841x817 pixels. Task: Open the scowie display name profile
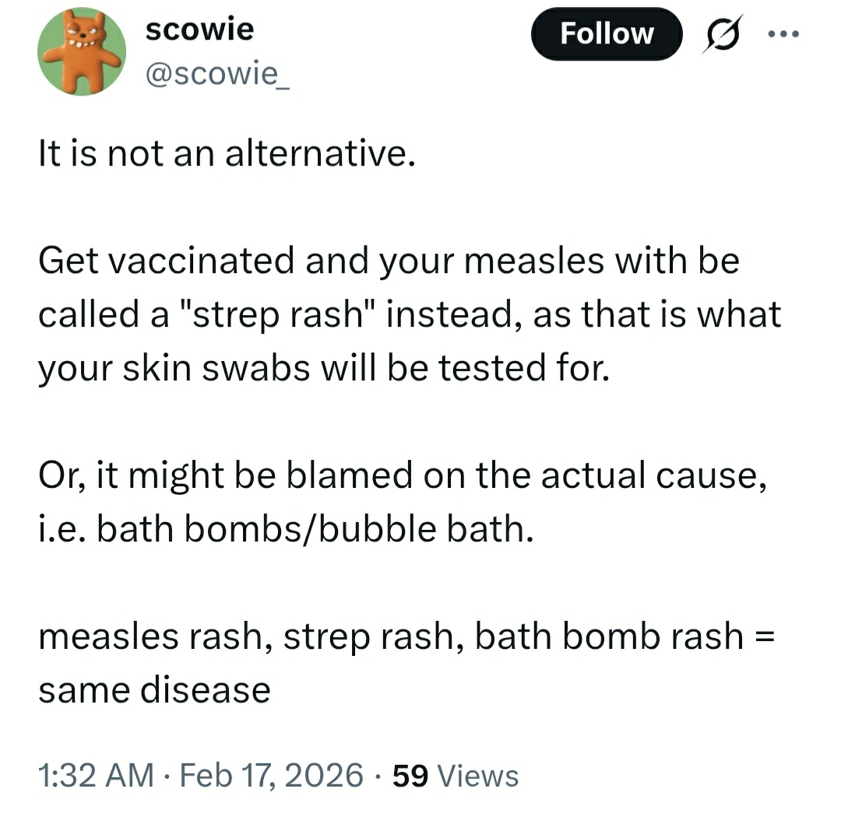(x=199, y=30)
